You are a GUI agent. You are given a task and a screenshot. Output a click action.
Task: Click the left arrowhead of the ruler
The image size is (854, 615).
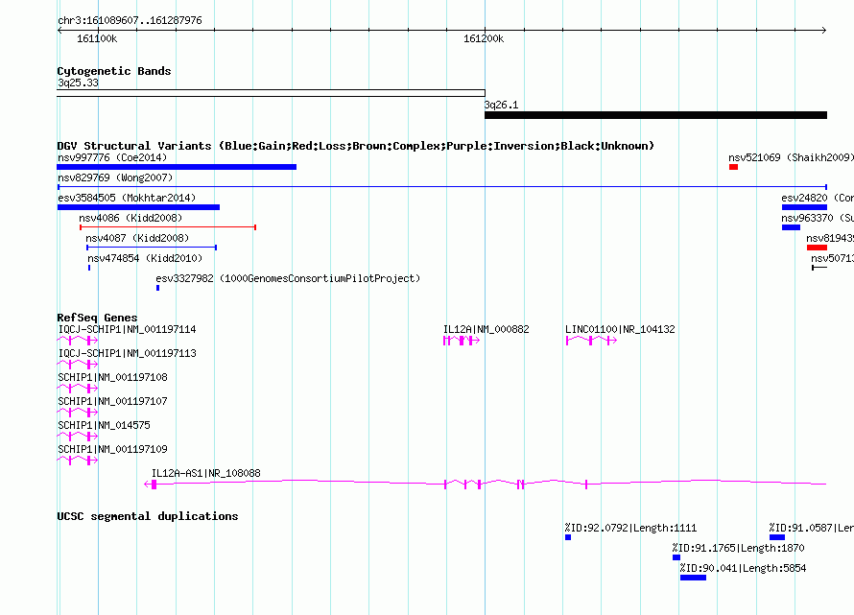[x=59, y=30]
